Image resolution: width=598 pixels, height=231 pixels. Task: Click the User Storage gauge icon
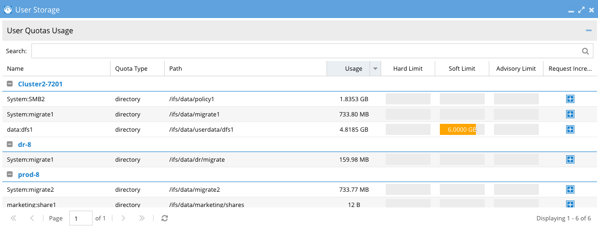pos(8,9)
